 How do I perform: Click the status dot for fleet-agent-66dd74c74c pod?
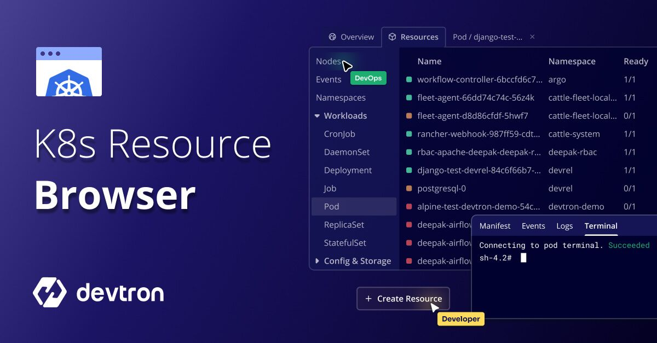tap(408, 97)
